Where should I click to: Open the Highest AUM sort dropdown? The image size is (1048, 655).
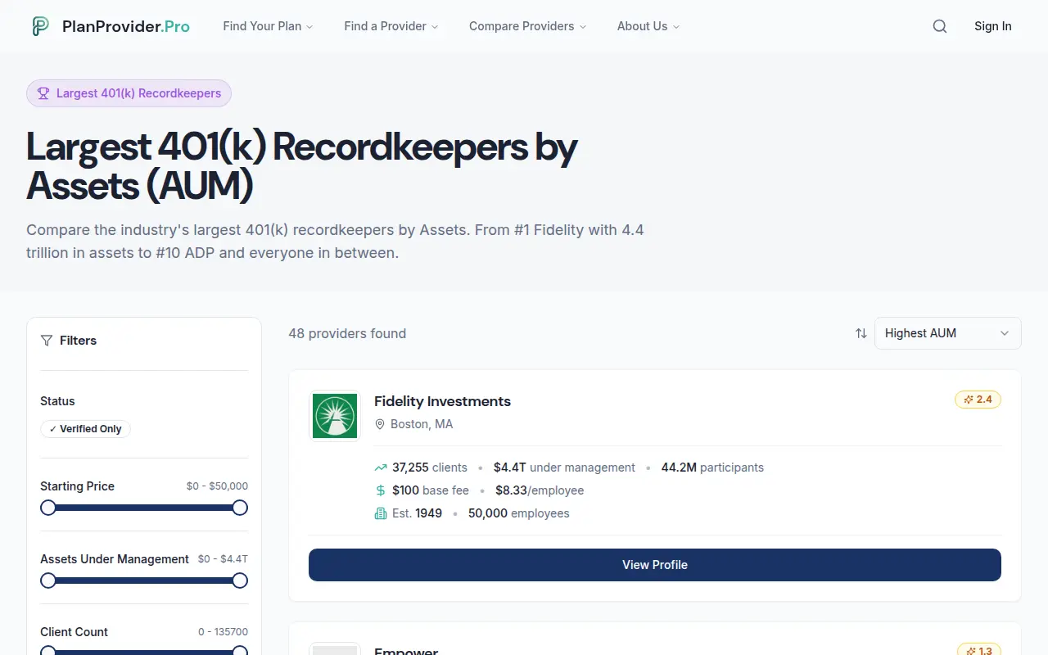948,333
